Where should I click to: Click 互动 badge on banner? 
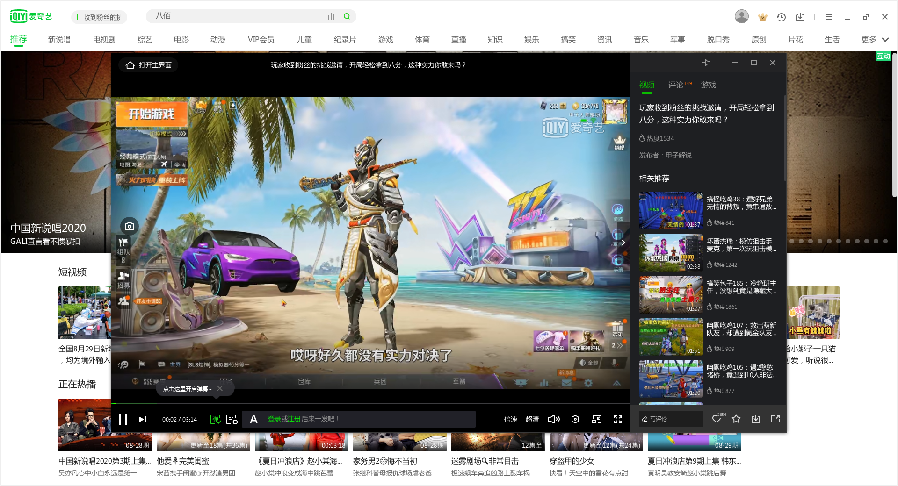pos(884,56)
